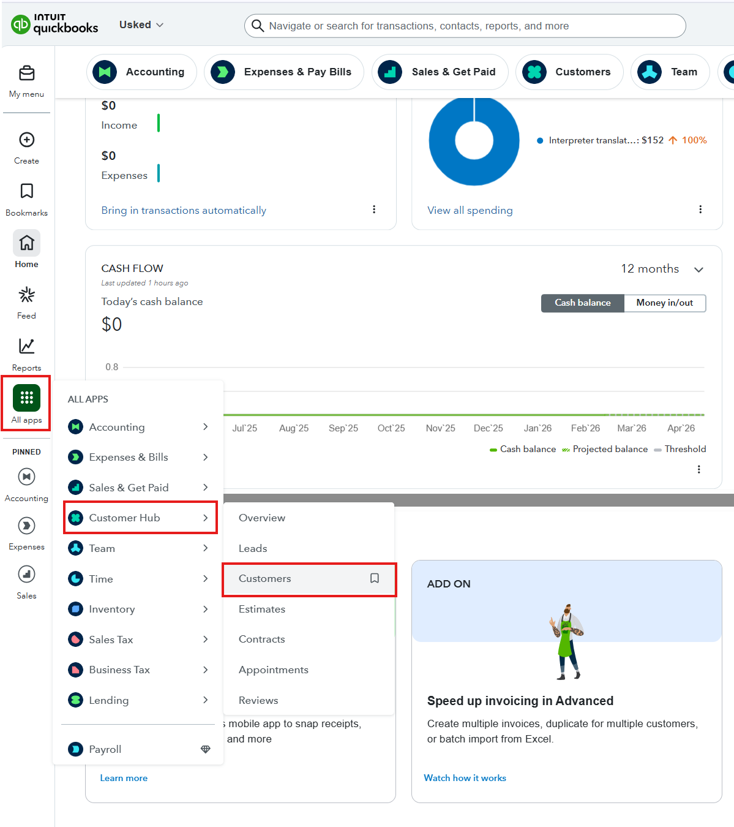The width and height of the screenshot is (734, 827).
Task: Click the Accounting shortcut pill at top
Action: tap(141, 72)
